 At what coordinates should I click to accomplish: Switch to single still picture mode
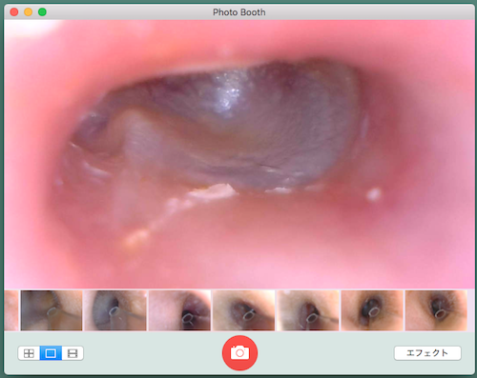51,353
